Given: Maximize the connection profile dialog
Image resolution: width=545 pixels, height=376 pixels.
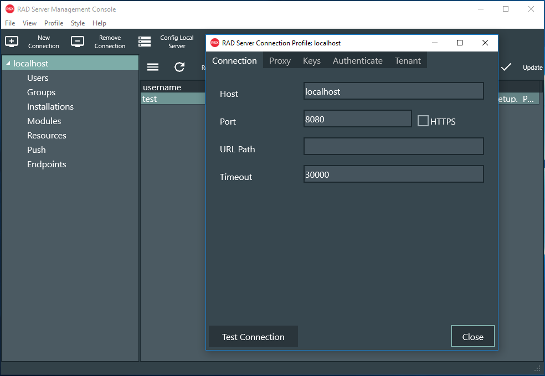Looking at the screenshot, I should point(460,43).
